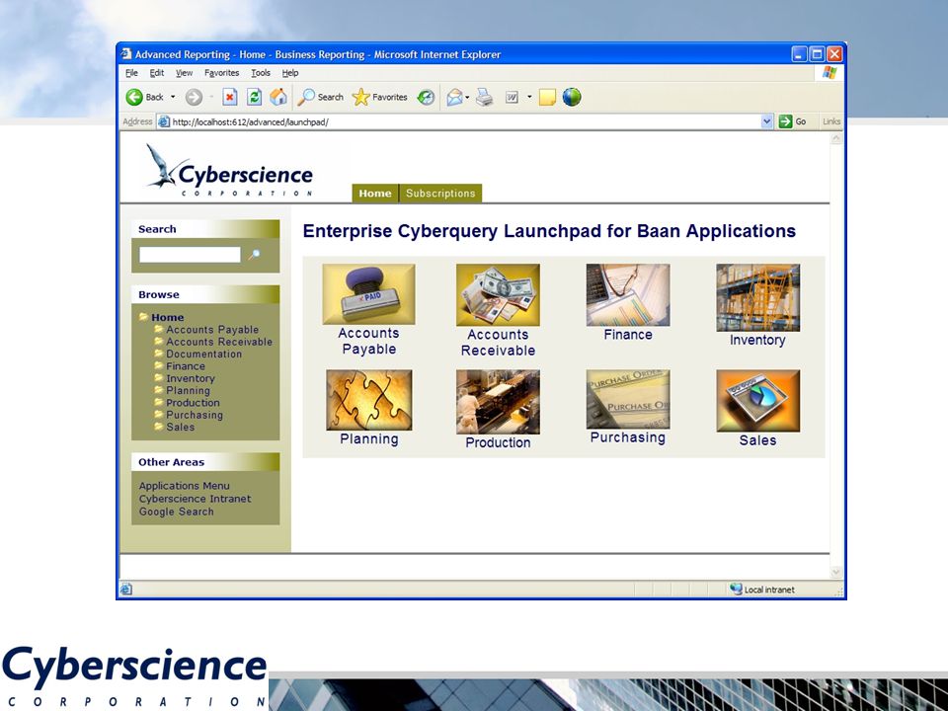Screen dimensions: 948x711
Task: Stop loading with the red X icon
Action: (230, 97)
